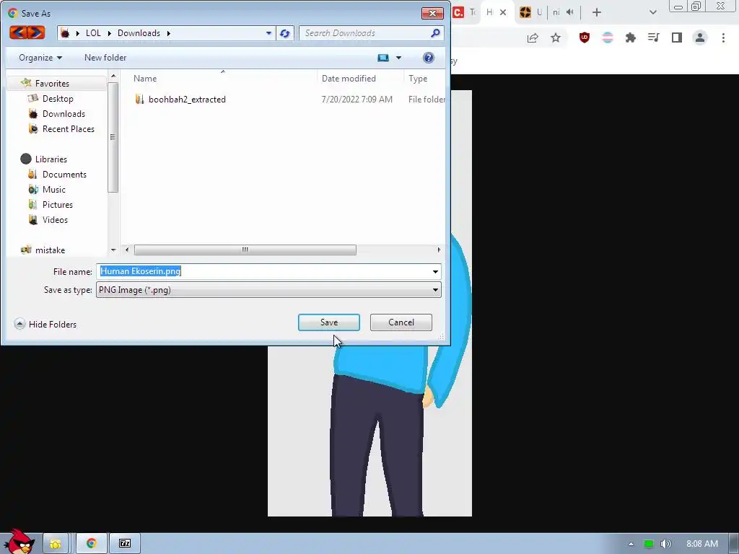Select mistake in the navigation pane
The height and width of the screenshot is (554, 739).
click(50, 250)
